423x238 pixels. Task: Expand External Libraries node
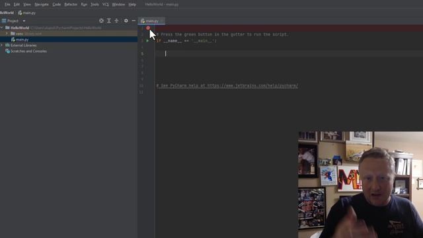(2, 46)
